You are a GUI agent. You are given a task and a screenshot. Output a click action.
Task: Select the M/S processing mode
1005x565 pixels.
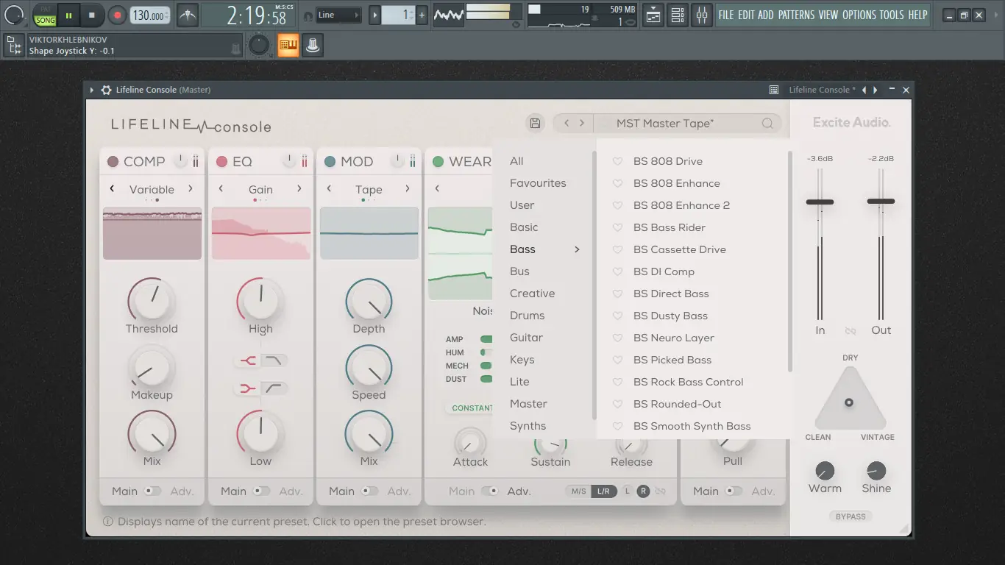[x=579, y=491]
